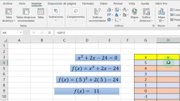The width and height of the screenshot is (180, 101).
Task: Click the Gráfico dinámico icon
Action: click(146, 12)
